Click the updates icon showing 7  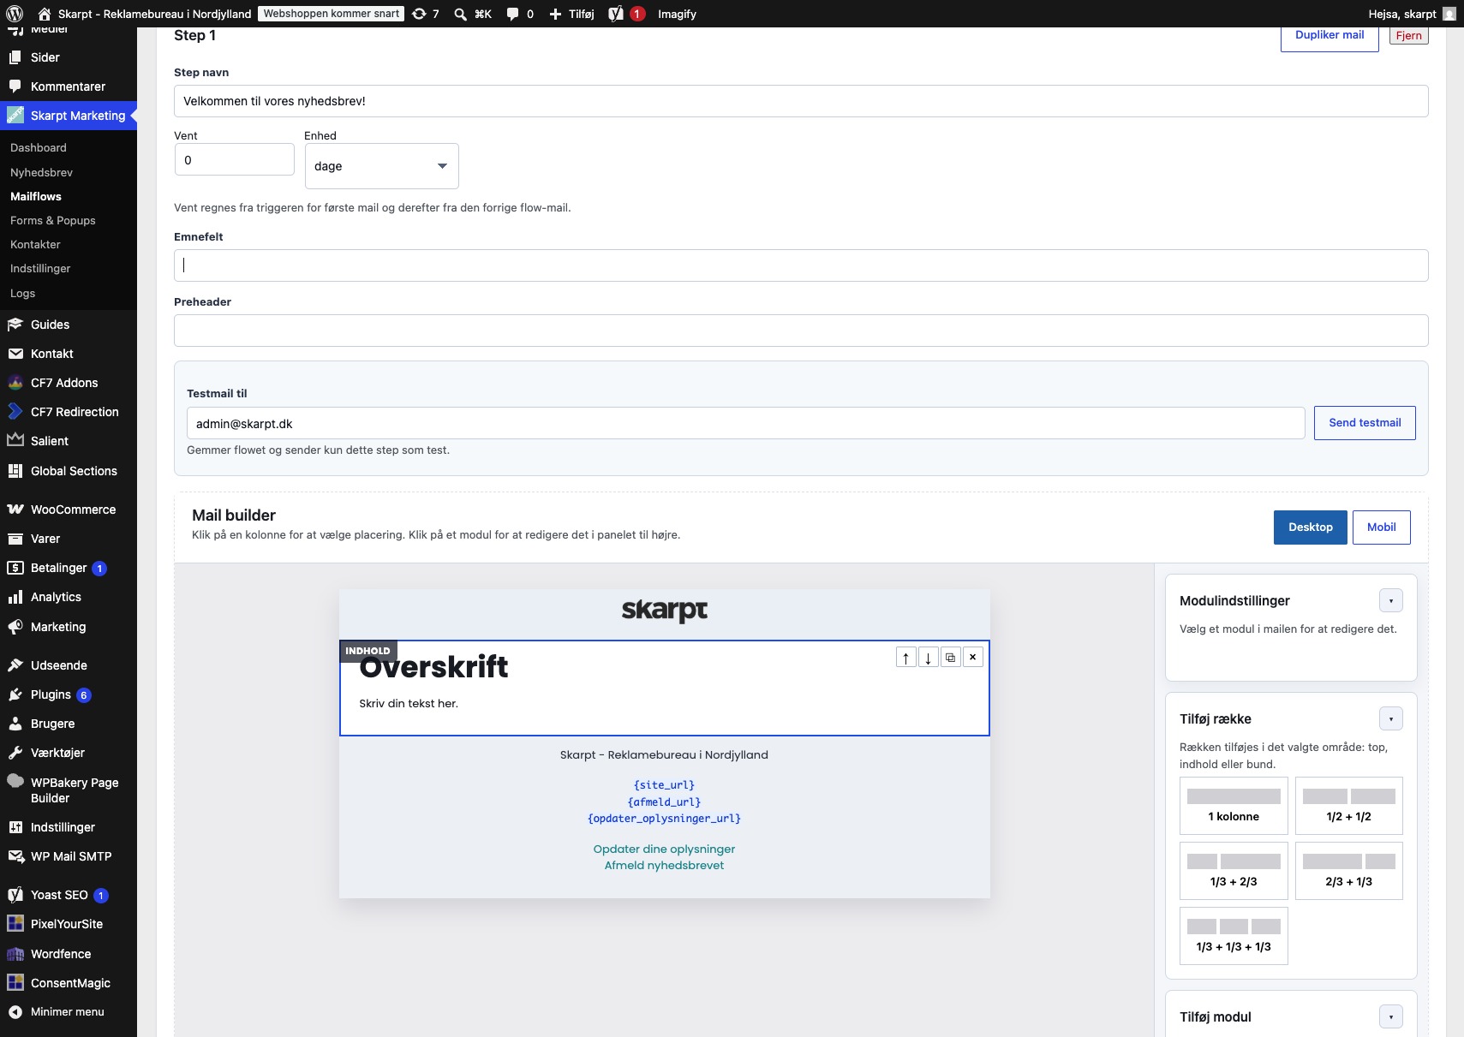[426, 14]
